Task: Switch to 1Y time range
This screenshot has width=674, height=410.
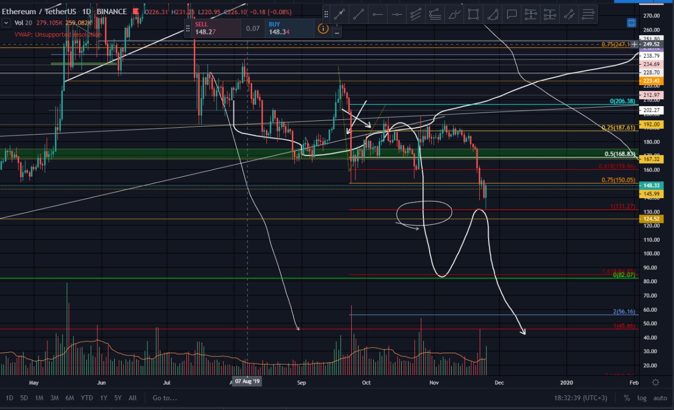Action: (x=104, y=398)
